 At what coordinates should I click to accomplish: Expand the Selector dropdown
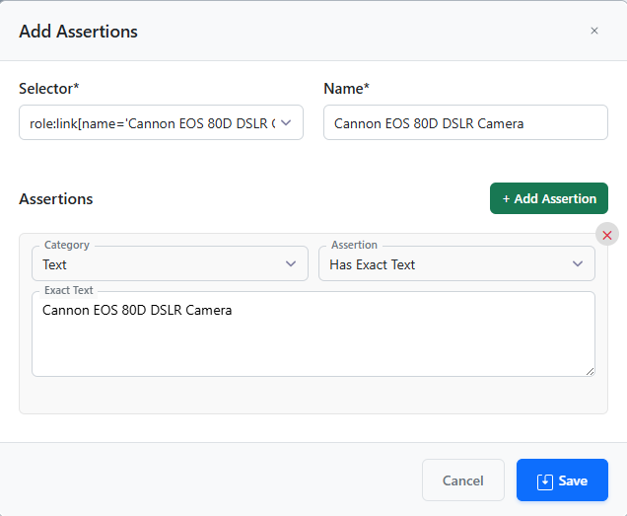tap(286, 123)
